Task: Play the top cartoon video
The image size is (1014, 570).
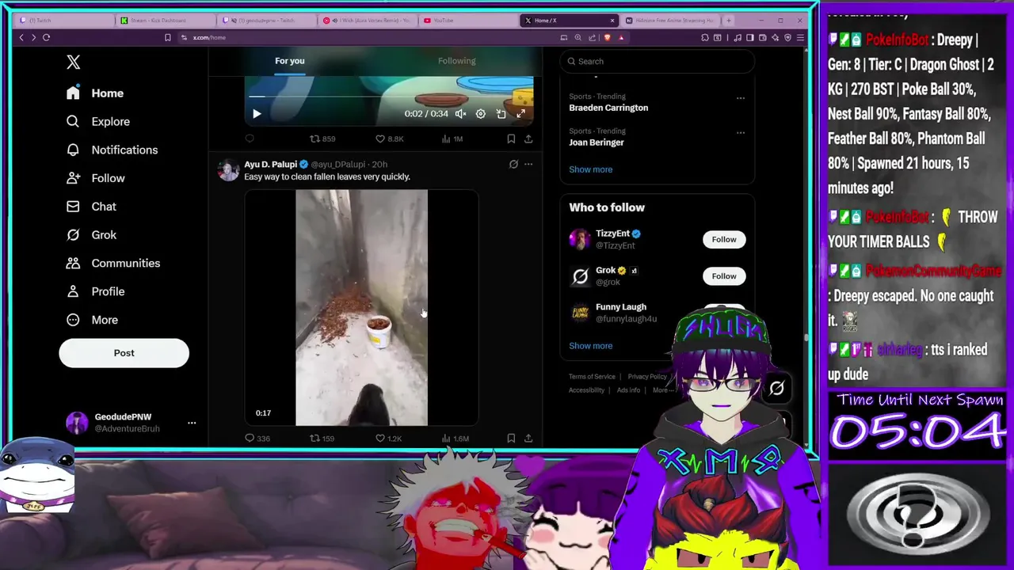Action: (x=257, y=114)
